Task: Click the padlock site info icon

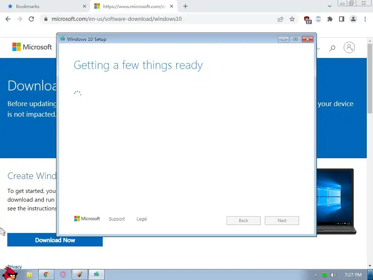Action: [x=46, y=19]
